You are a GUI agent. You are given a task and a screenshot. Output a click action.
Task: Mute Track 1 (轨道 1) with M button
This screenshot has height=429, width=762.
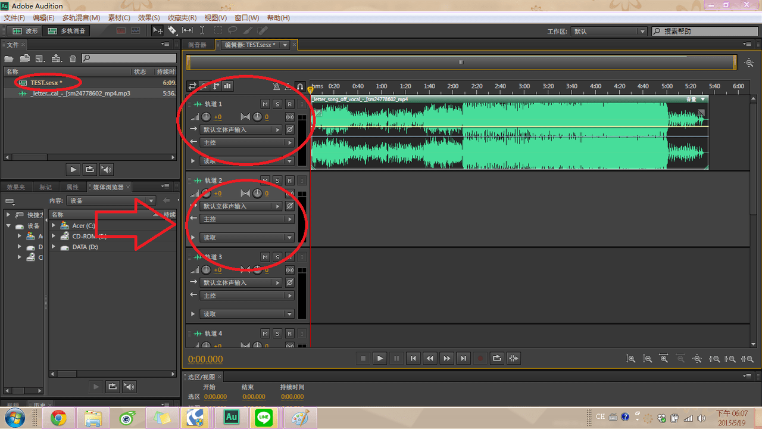(266, 104)
